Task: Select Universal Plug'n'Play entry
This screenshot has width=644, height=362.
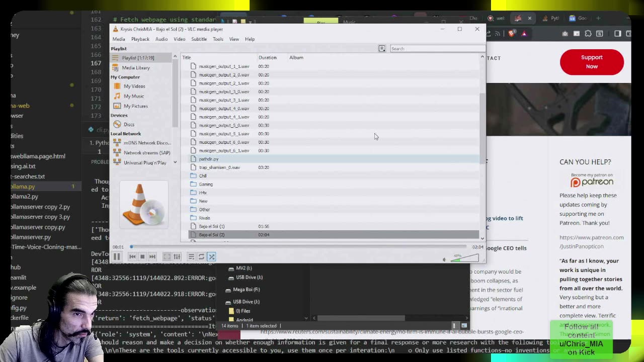Action: 144,163
